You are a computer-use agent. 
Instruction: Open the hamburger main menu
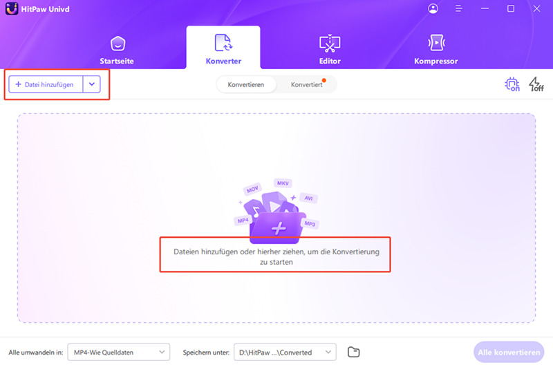click(459, 9)
